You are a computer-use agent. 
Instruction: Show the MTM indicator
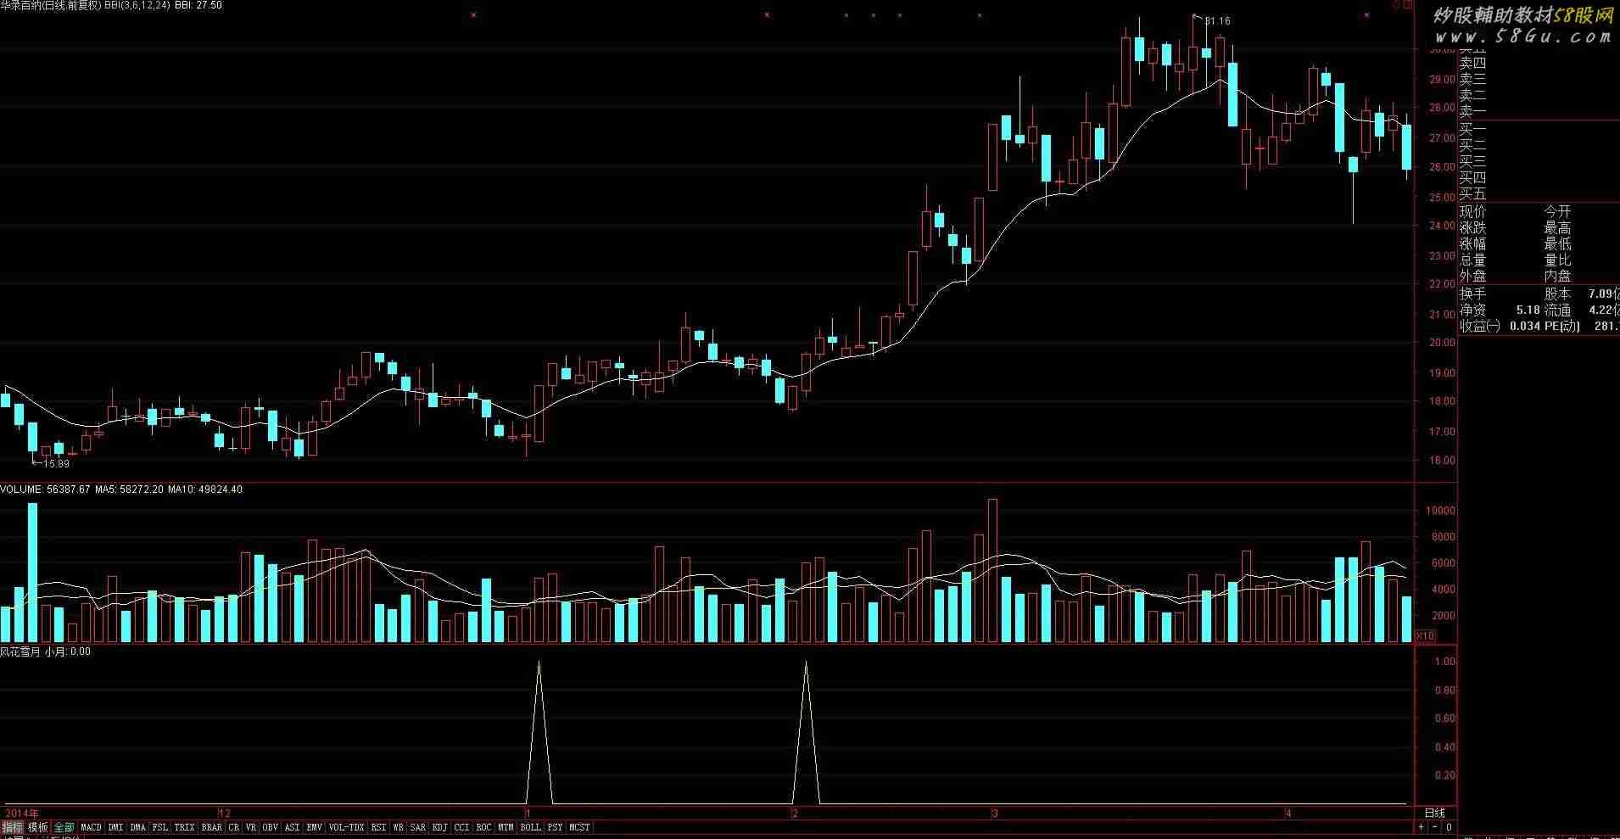click(506, 827)
